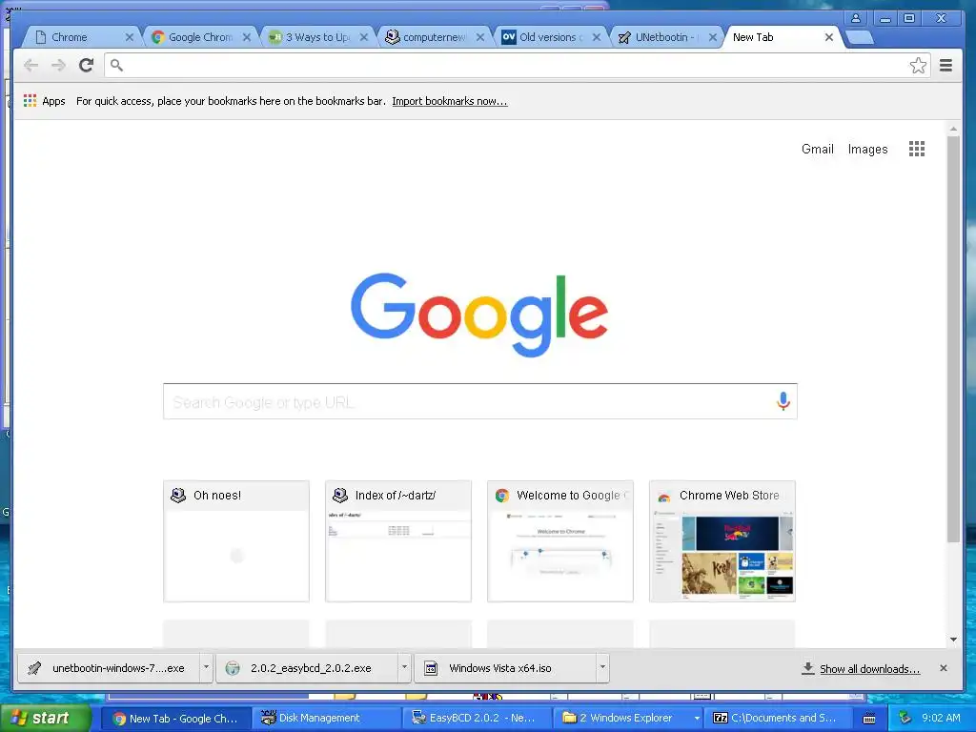This screenshot has height=732, width=976.
Task: Open the 'Oh noes!' thumbnail tile
Action: tap(236, 541)
